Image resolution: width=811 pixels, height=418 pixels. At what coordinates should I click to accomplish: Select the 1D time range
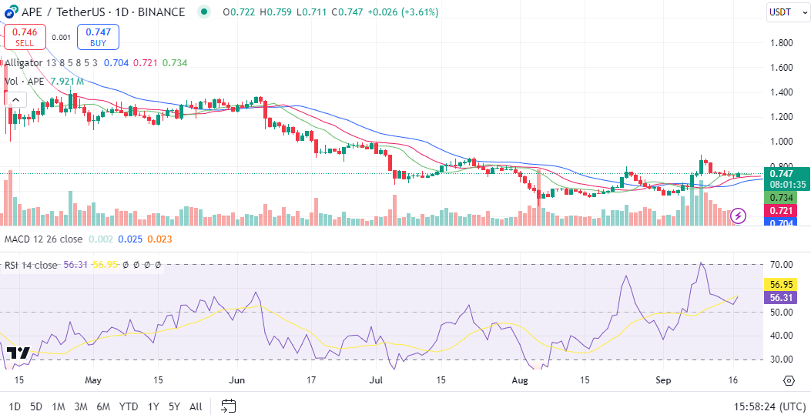(15, 406)
